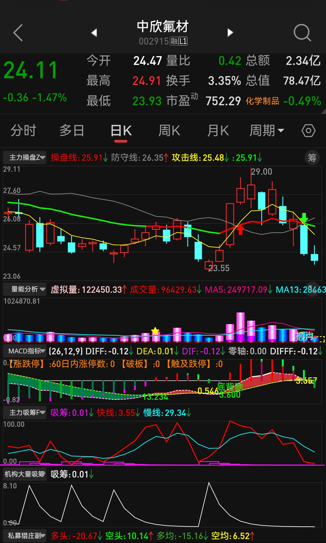Open the search magnifier
Screen dimensions: 326x543
click(302, 32)
